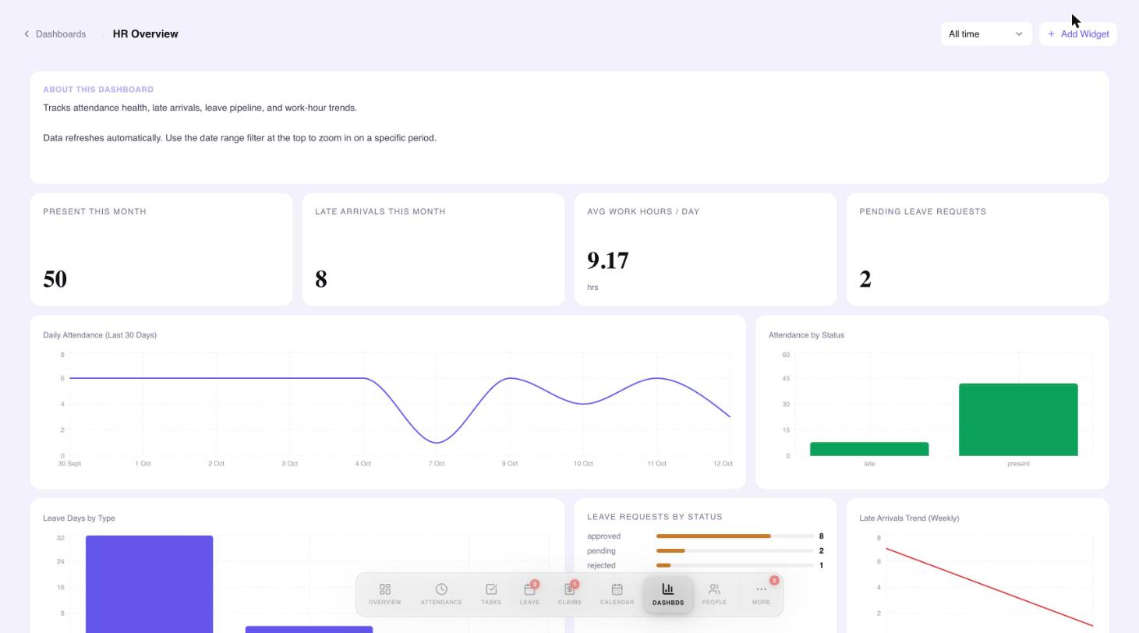Click the Leave Requests by Status heading

click(655, 517)
